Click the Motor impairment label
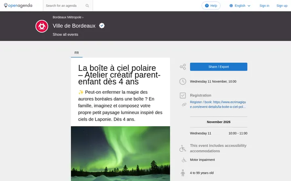The image size is (291, 181). coord(202,160)
